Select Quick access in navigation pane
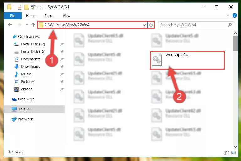Screen dimensions: 241x161 pos(29,37)
